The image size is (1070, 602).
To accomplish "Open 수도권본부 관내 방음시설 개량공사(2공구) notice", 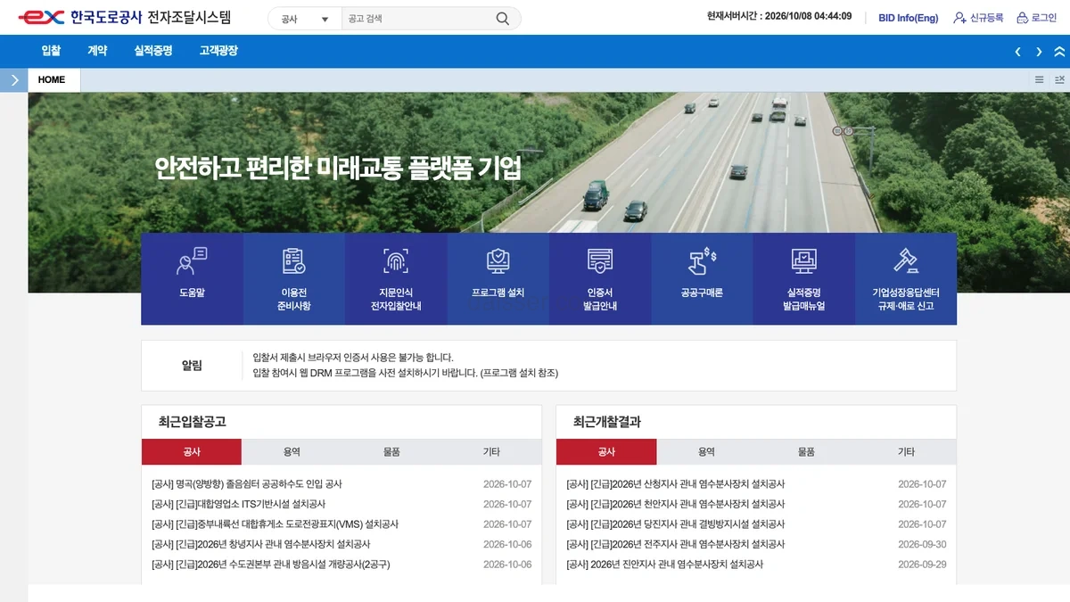I will click(271, 565).
